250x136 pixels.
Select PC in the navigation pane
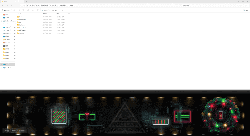pos(8,65)
